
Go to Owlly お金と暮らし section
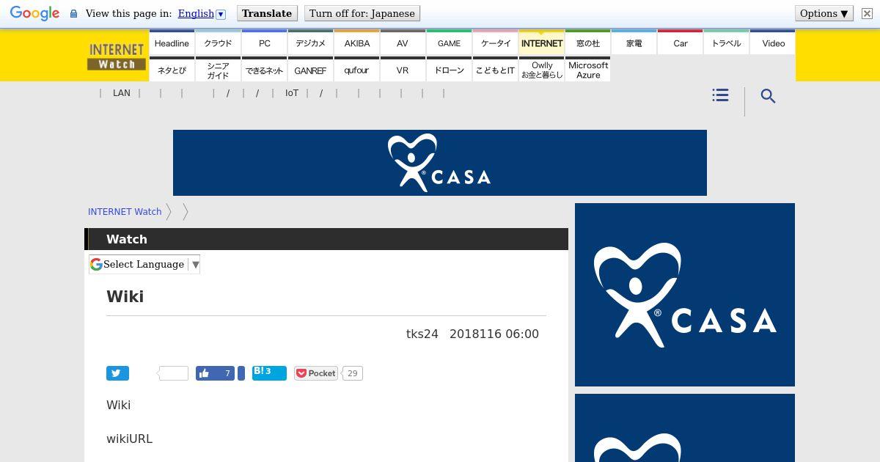542,70
